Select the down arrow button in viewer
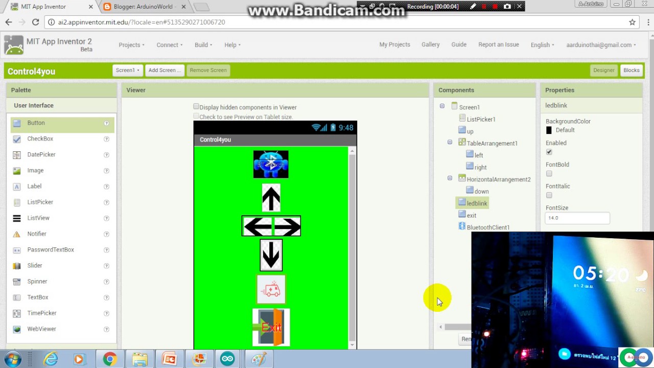The height and width of the screenshot is (368, 654). tap(271, 255)
